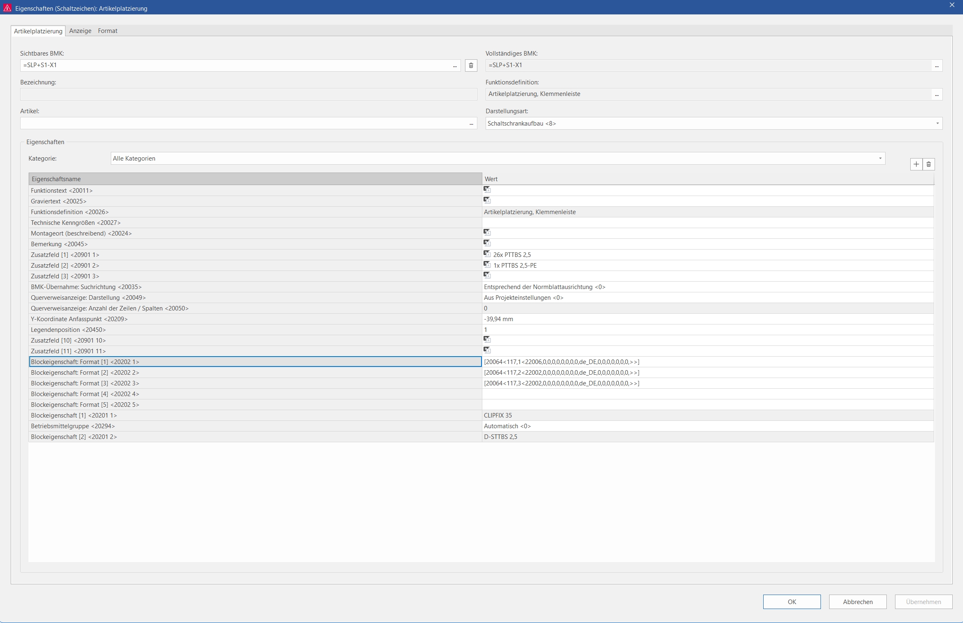Open ellipsis article selection for Artikel field

471,123
